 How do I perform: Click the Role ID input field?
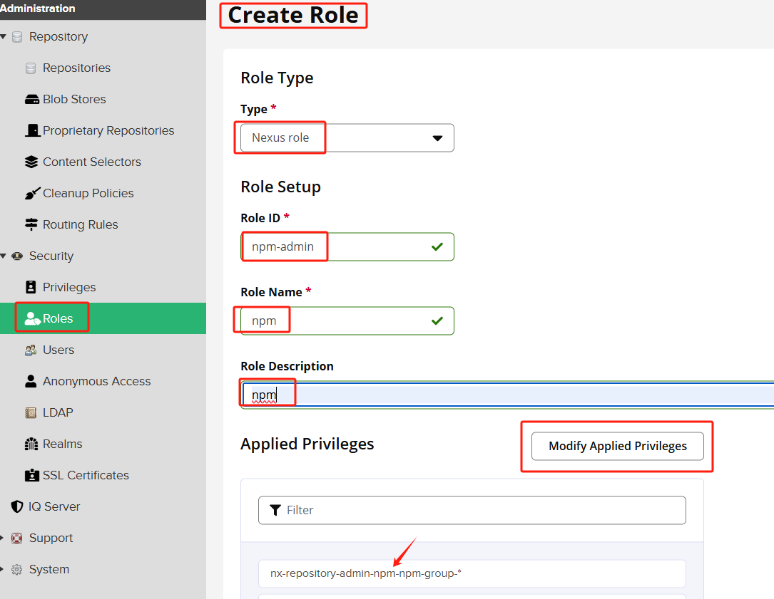point(347,246)
